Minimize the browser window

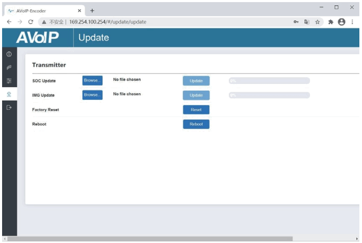point(322,7)
